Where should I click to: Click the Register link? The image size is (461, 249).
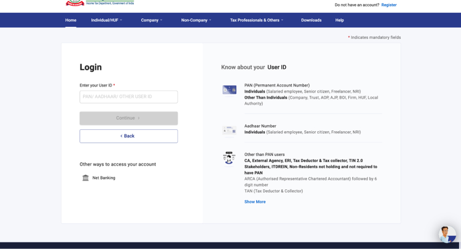(389, 5)
